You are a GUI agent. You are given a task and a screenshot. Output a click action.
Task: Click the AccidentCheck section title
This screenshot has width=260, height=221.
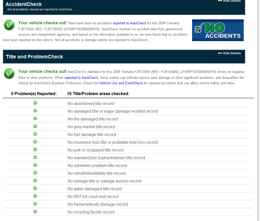tap(24, 4)
